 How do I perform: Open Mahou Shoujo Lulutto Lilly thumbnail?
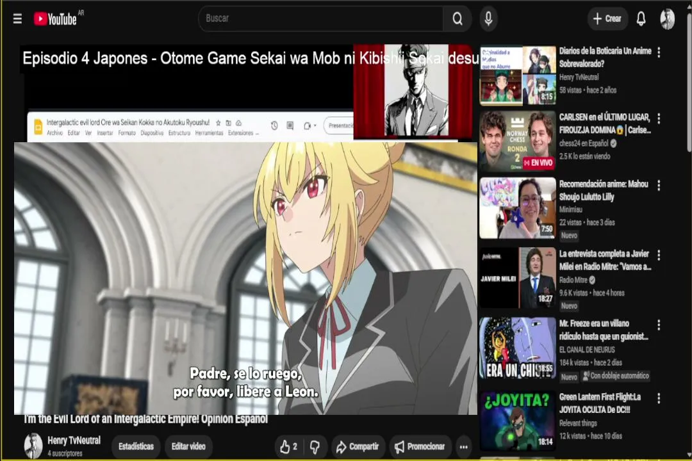(518, 208)
